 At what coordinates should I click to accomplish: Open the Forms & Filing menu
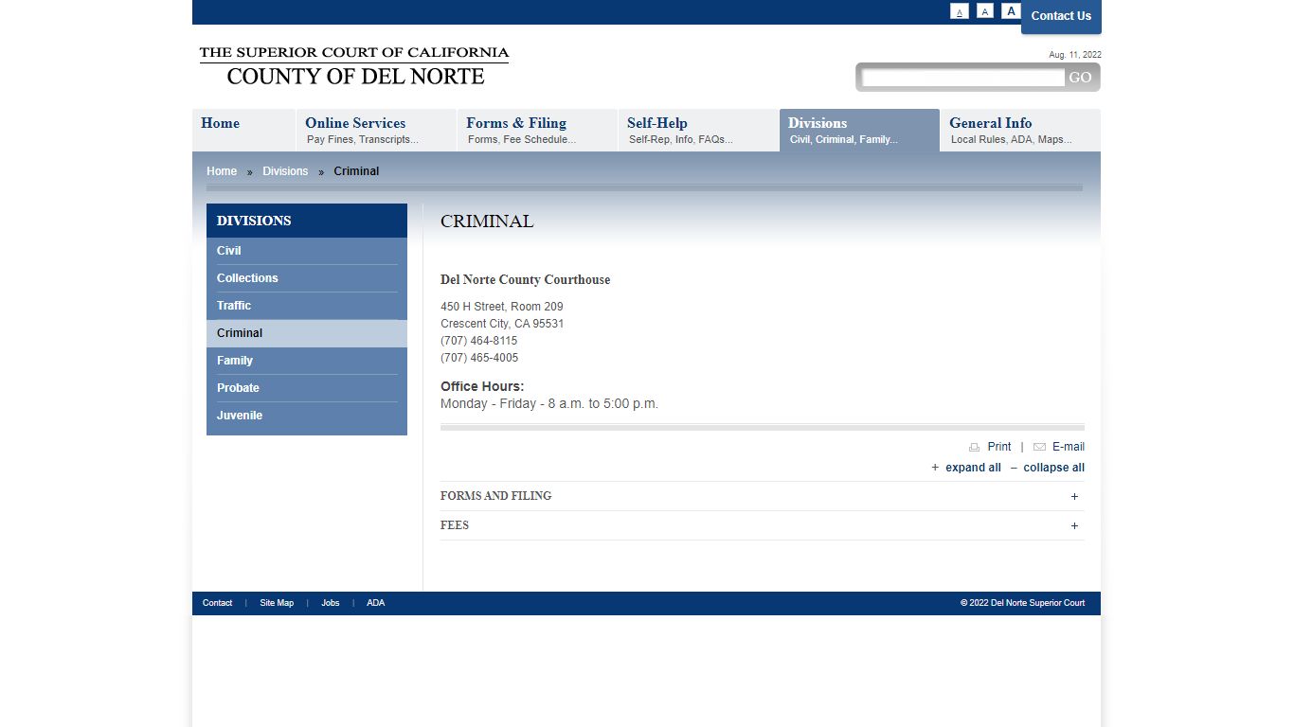(x=537, y=131)
